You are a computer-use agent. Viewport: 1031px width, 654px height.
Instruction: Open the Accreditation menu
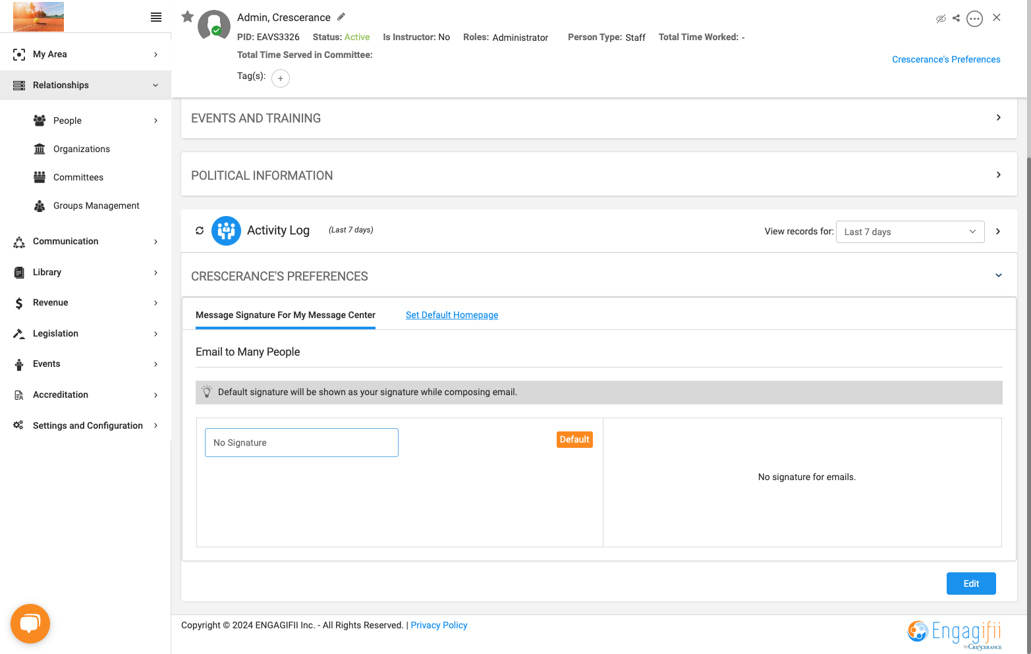pos(86,395)
